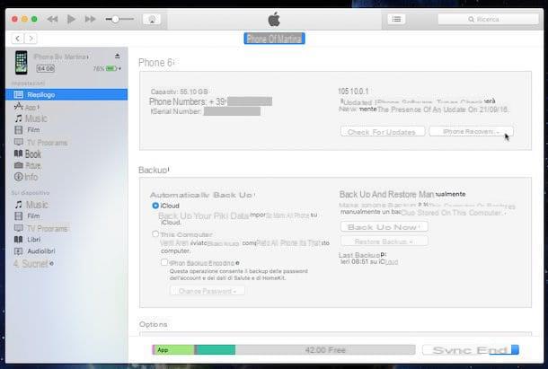The image size is (548, 369).
Task: Click the 42.00 Free storage segment
Action: point(325,350)
